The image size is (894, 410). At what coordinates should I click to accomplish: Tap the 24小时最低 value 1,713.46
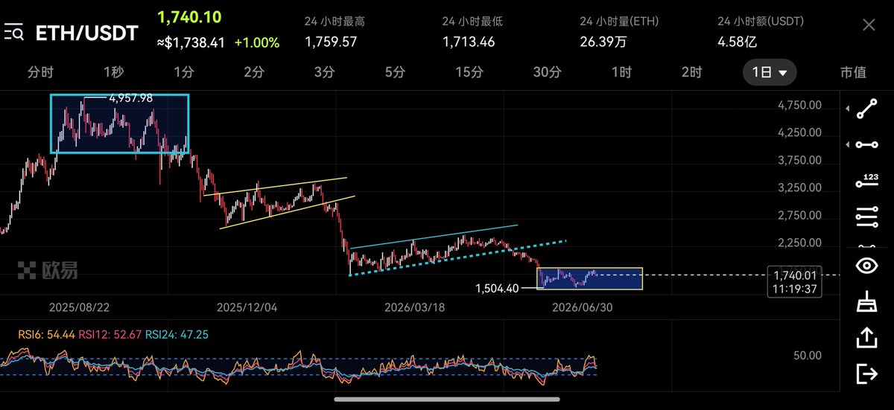point(469,42)
